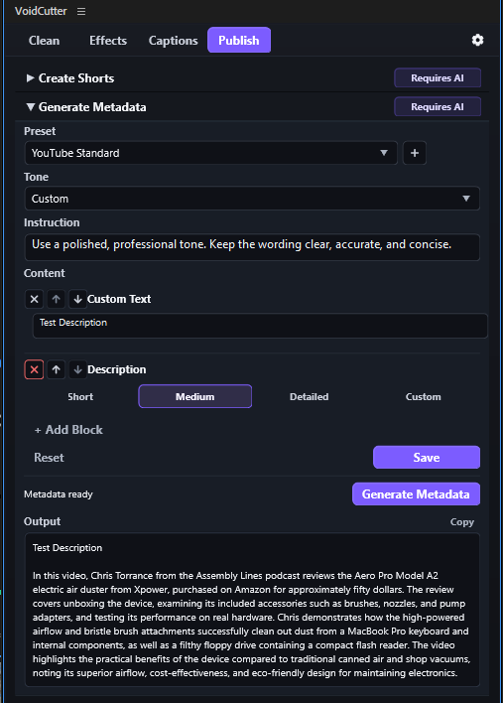Add a new preset with plus button
503x703 pixels.
click(415, 153)
